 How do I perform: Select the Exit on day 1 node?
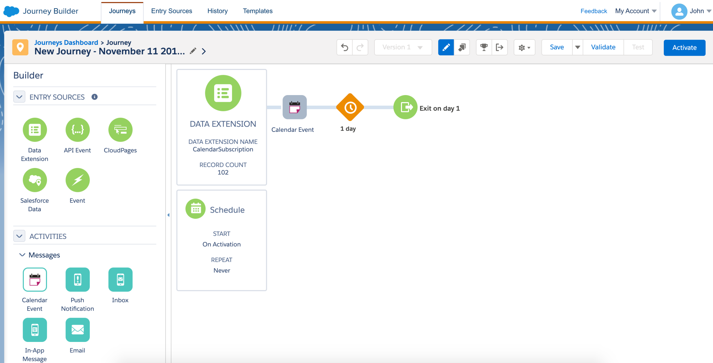click(x=405, y=107)
